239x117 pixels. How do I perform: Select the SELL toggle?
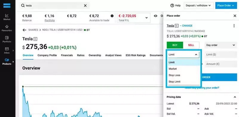(191, 45)
